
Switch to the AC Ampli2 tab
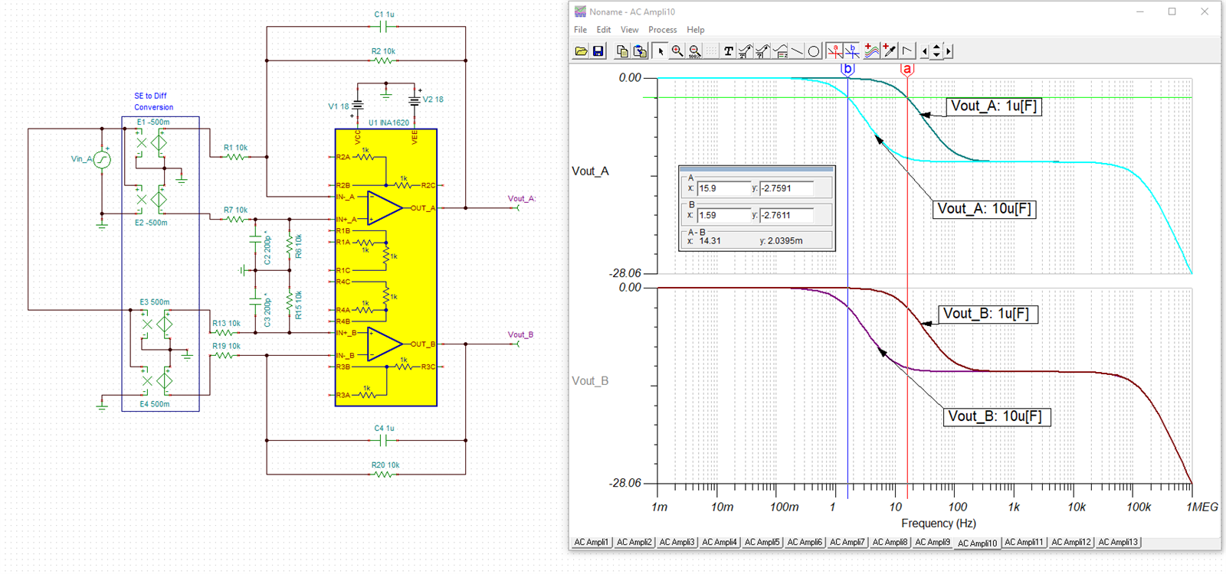tap(634, 542)
